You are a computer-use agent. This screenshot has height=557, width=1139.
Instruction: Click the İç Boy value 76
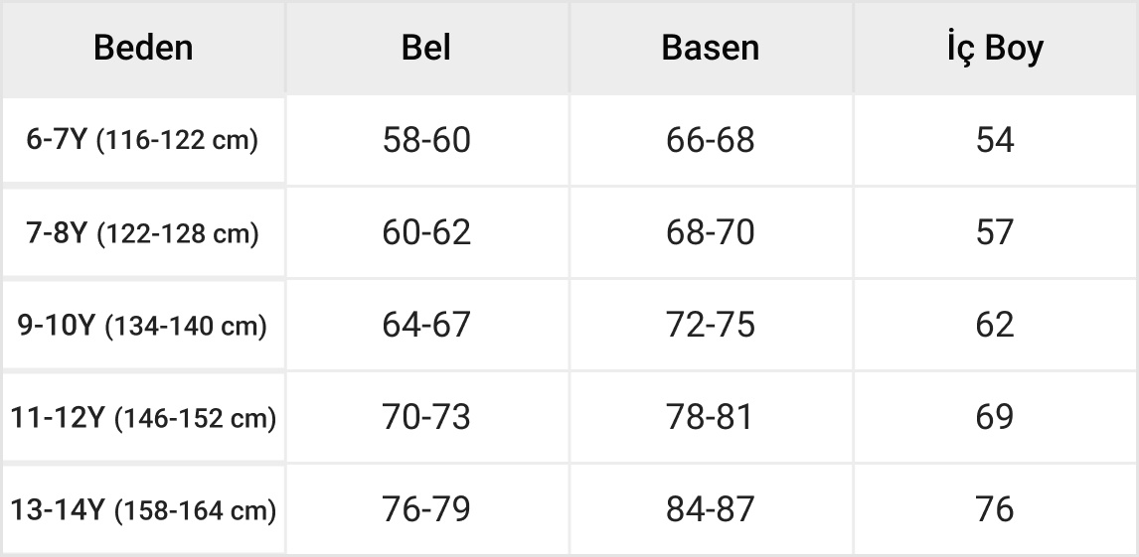994,510
